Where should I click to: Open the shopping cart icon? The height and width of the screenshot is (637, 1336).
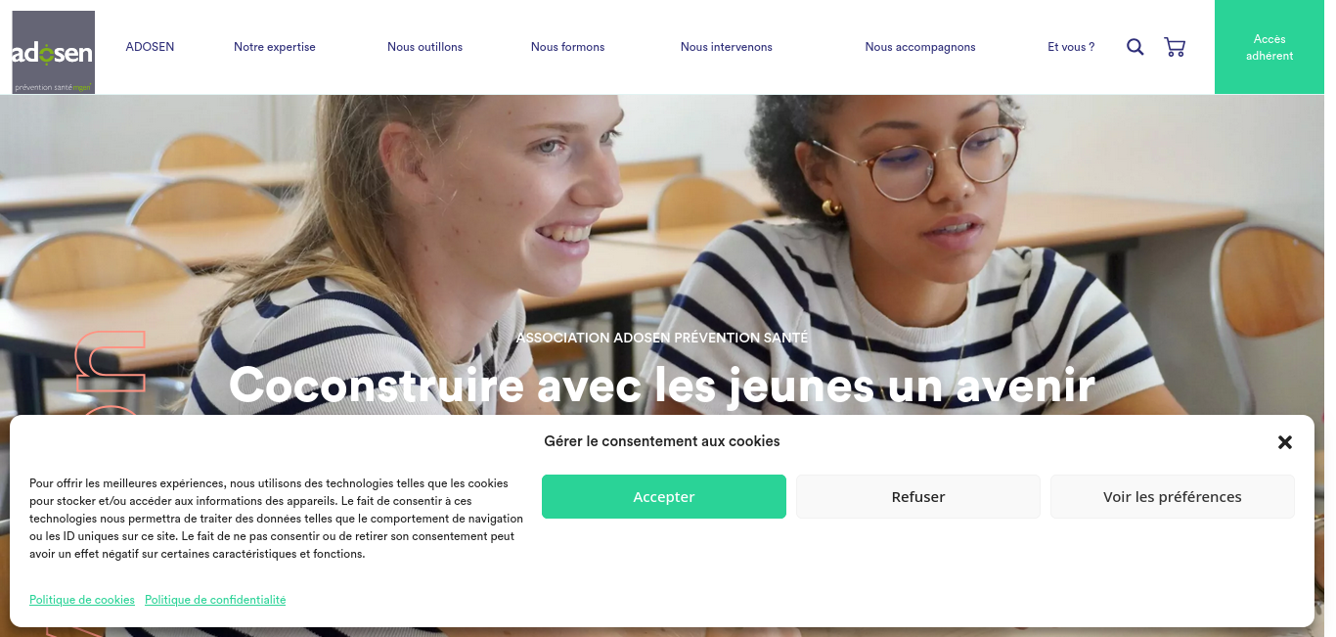[x=1175, y=47]
